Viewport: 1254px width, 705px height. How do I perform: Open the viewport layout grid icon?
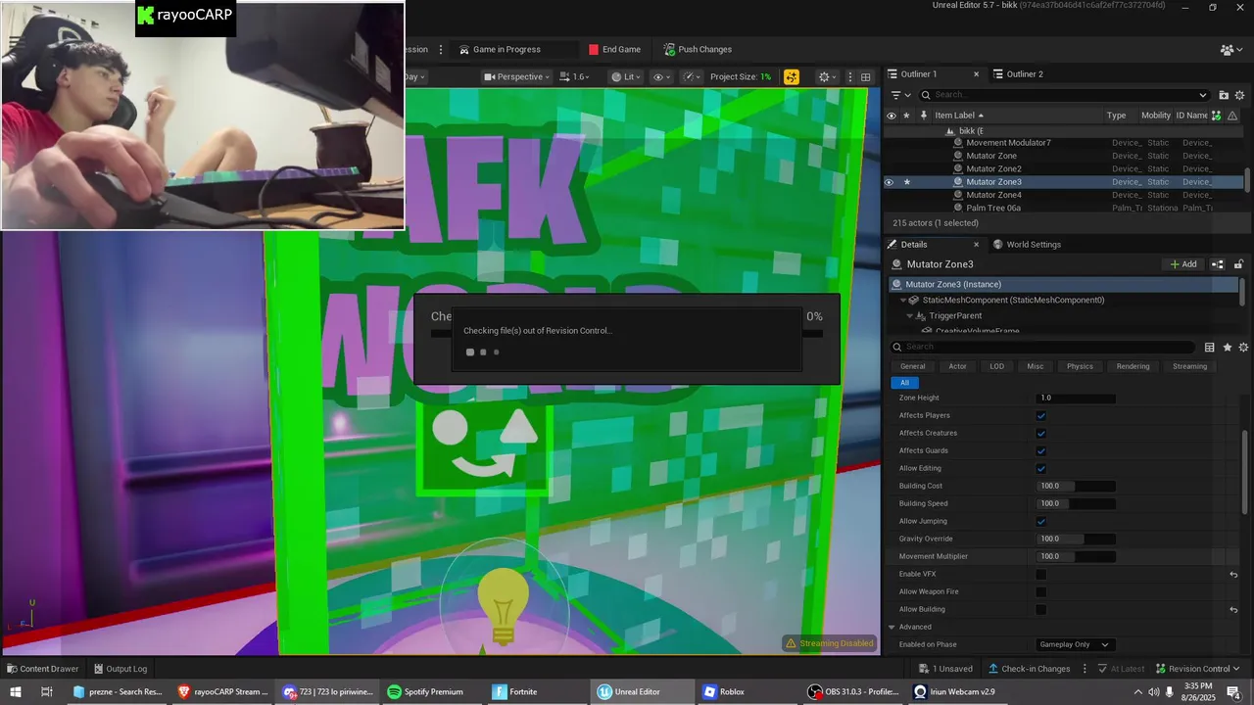[865, 76]
